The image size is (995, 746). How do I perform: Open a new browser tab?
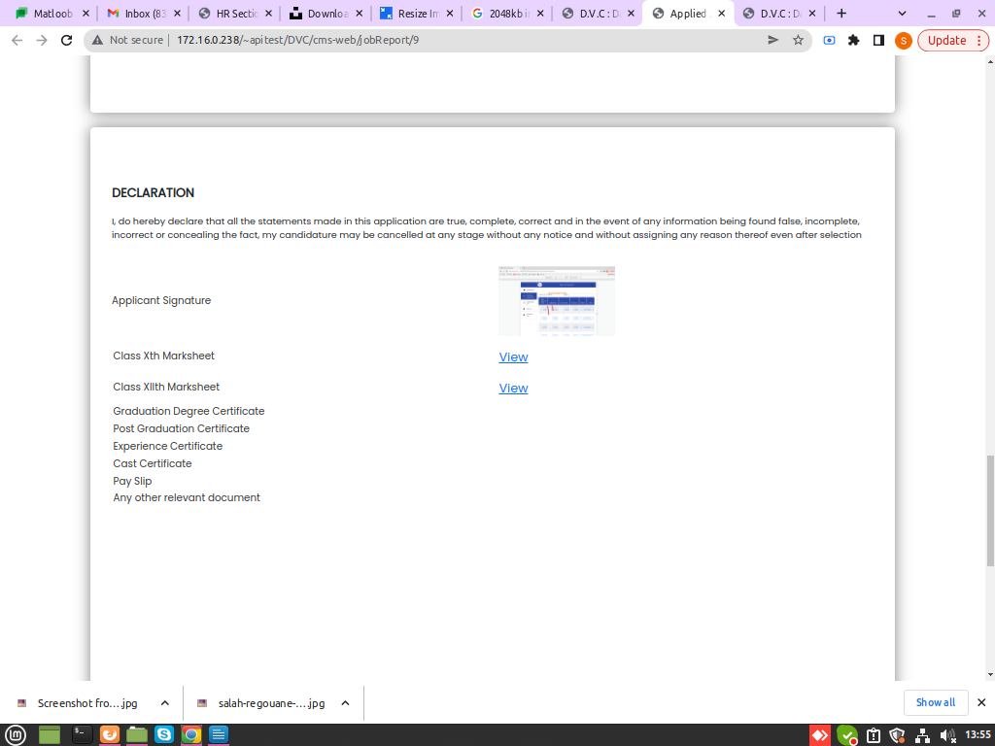tap(841, 14)
